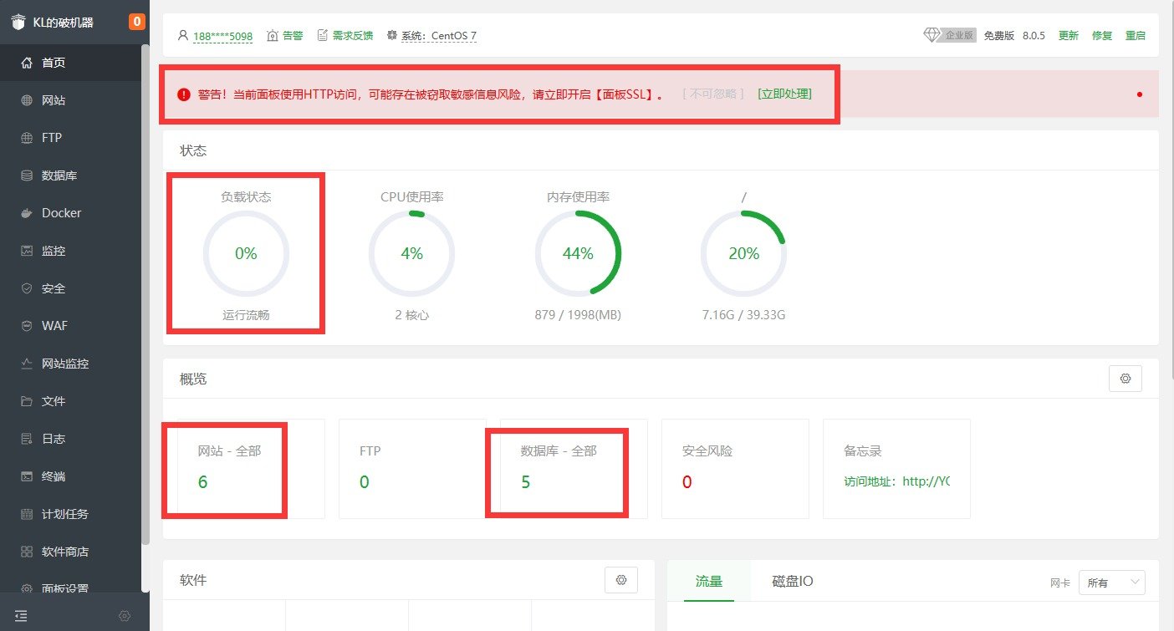Viewport: 1174px width, 631px height.
Task: Click the sidebar collapse icon at bottom left
Action: pyautogui.click(x=21, y=615)
